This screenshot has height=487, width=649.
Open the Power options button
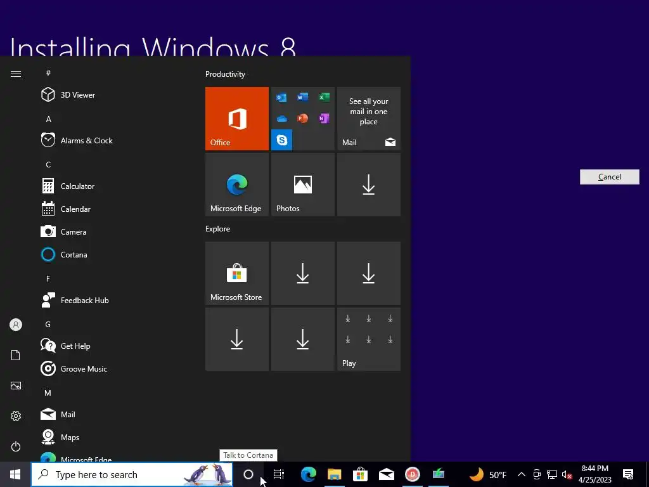click(x=16, y=446)
